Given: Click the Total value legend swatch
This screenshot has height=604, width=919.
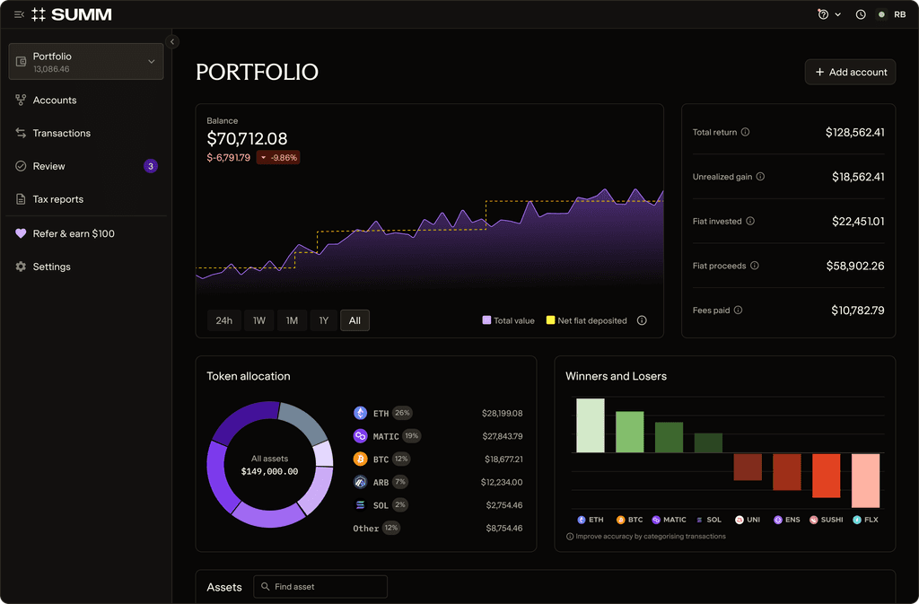Looking at the screenshot, I should tap(486, 320).
